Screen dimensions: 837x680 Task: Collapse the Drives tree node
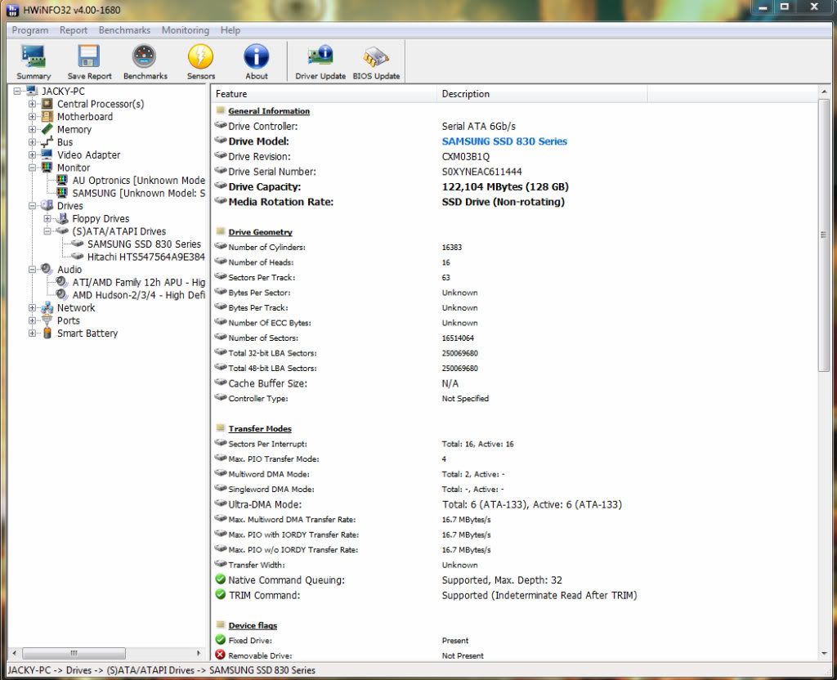click(x=33, y=206)
